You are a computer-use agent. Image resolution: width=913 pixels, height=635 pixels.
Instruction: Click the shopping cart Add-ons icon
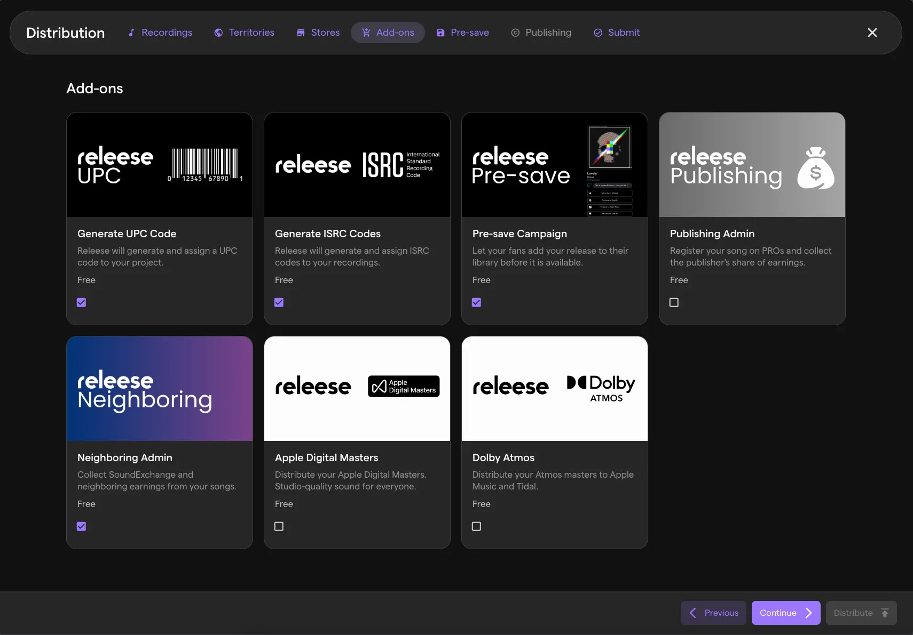[x=366, y=33]
